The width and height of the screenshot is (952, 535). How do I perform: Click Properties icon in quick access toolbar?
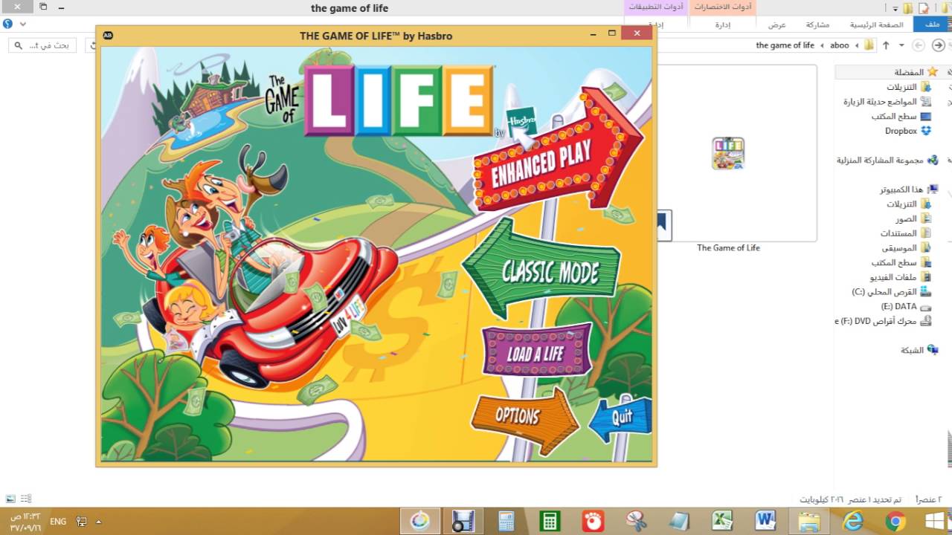[924, 7]
